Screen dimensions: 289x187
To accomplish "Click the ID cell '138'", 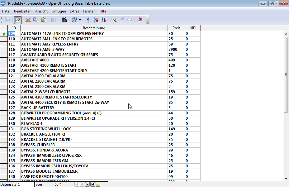I will pyautogui.click(x=14, y=145).
